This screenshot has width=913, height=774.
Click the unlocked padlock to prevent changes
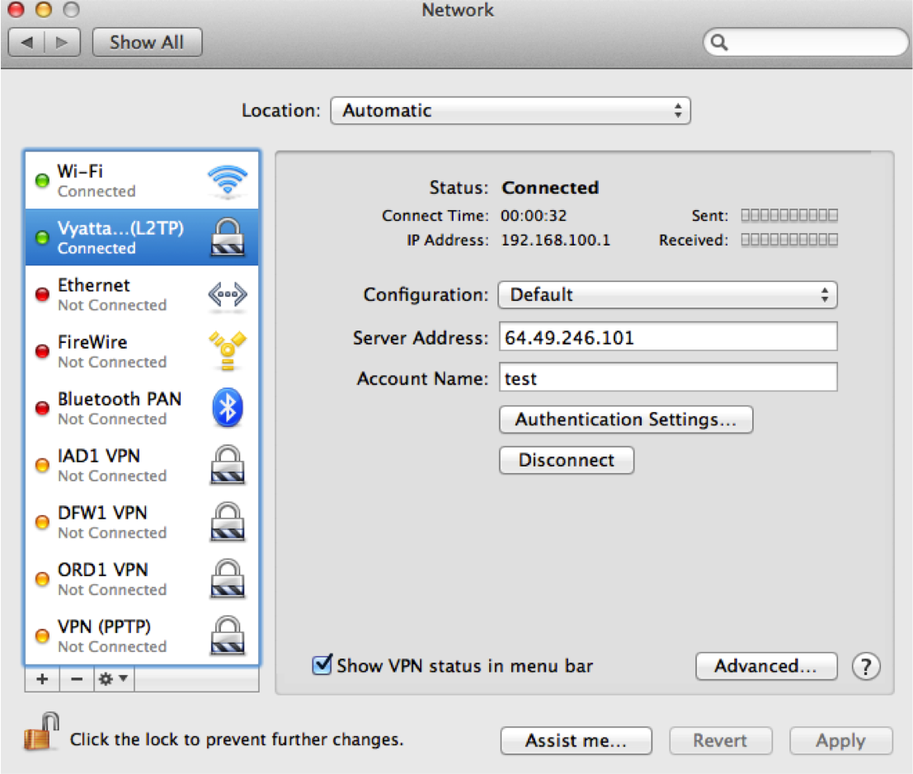[x=42, y=731]
